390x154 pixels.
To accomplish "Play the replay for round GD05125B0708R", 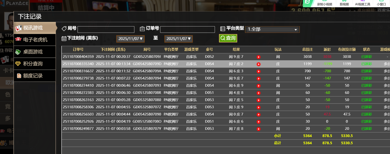I will pos(258,93).
